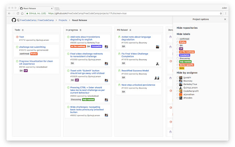Image resolution: width=235 pixels, height=147 pixels.
Task: Click assignee avatar on Final video challenge card
Action: click(106, 64)
